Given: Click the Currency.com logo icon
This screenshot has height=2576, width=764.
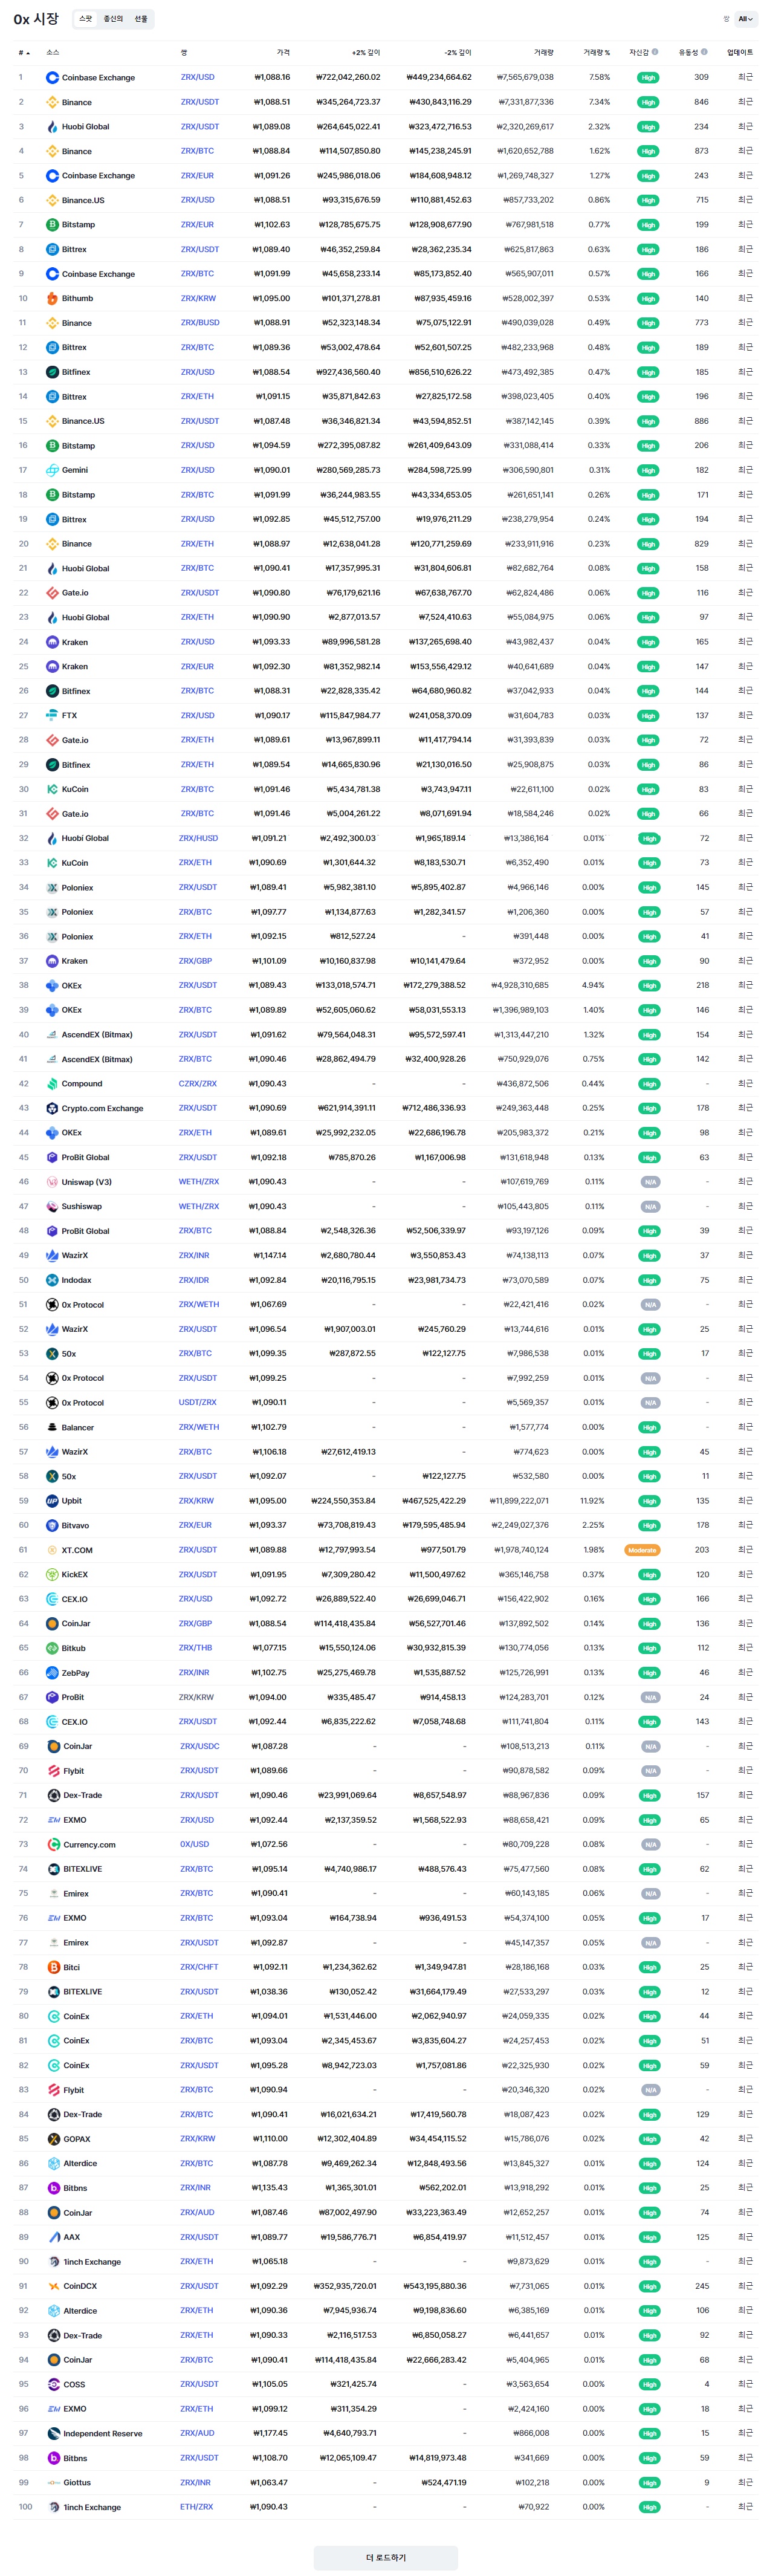Looking at the screenshot, I should (x=54, y=1845).
